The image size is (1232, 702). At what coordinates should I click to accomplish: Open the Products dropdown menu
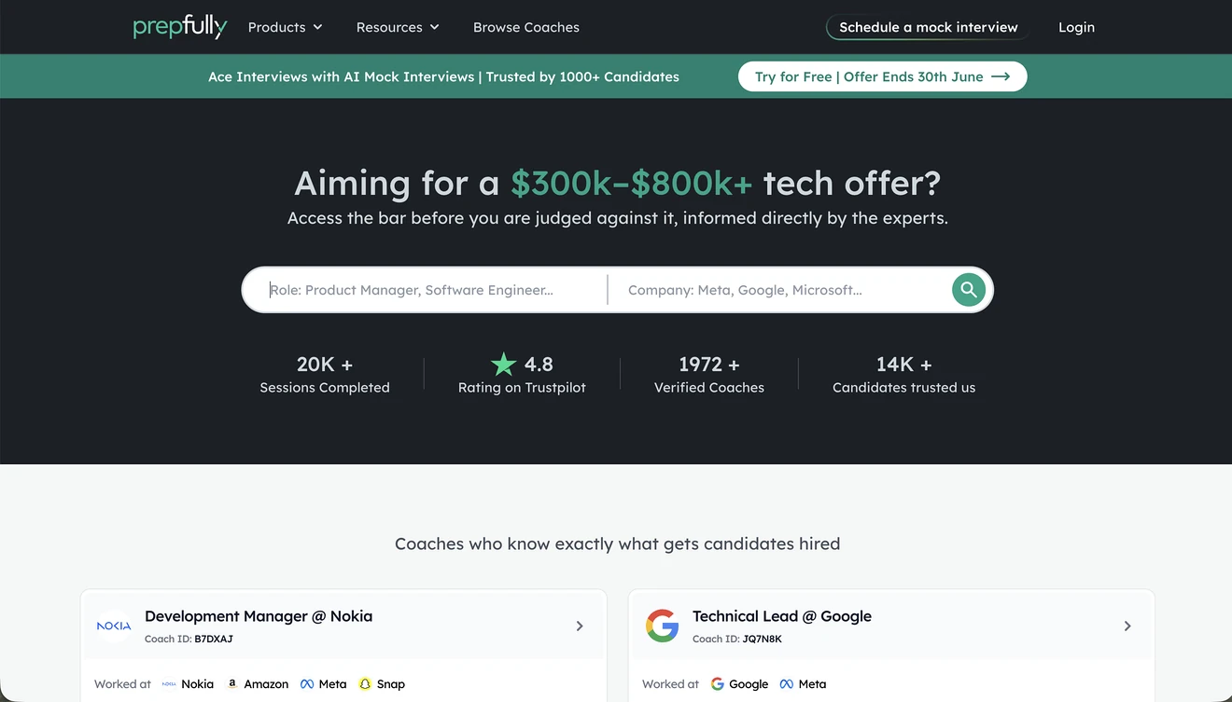pyautogui.click(x=285, y=27)
